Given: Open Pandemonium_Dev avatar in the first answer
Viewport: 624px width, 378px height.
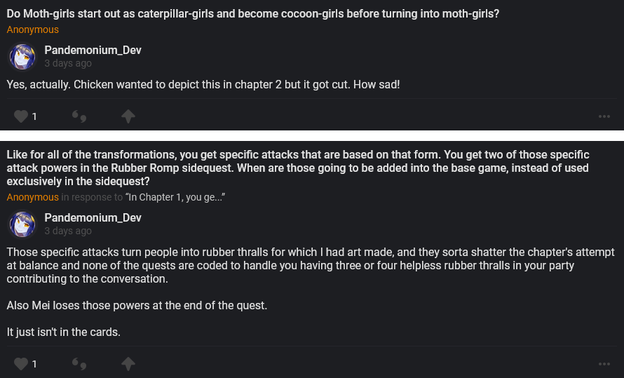Looking at the screenshot, I should [x=22, y=57].
